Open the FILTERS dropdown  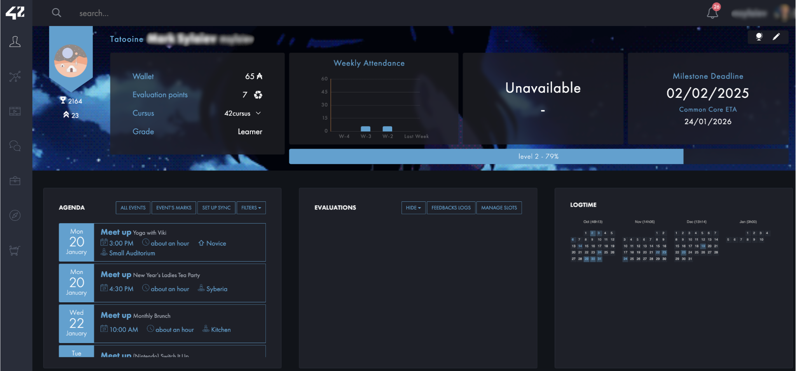coord(251,208)
